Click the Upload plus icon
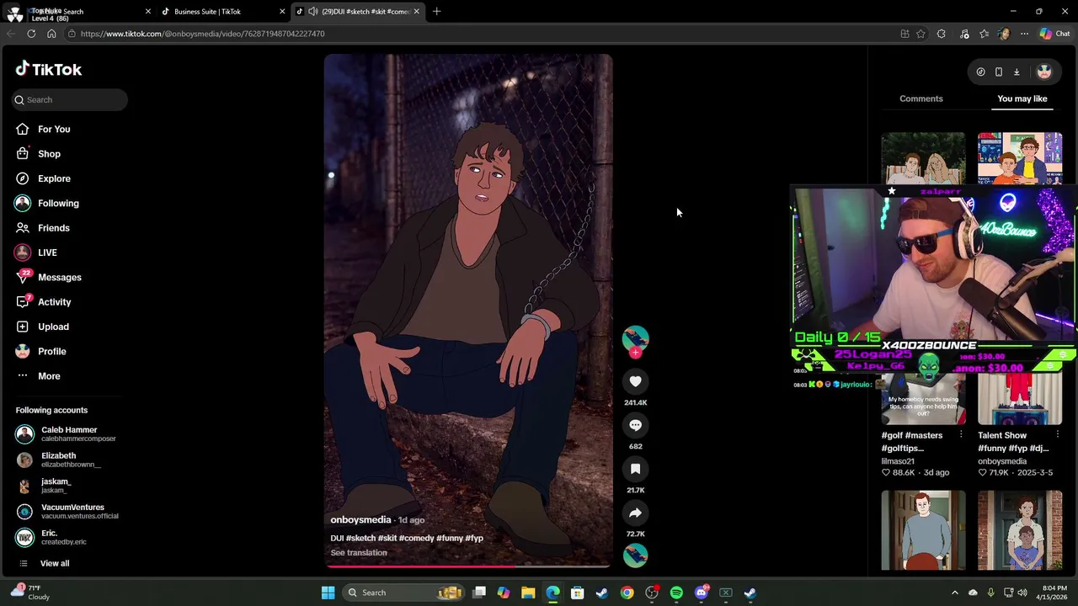Screen dimensions: 1078x606 pyautogui.click(x=23, y=327)
